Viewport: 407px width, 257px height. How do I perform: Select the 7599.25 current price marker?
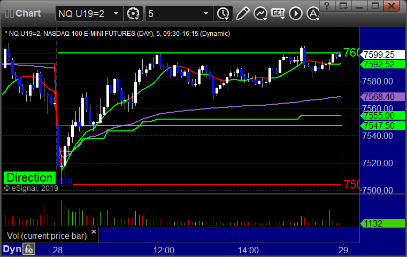click(x=382, y=54)
